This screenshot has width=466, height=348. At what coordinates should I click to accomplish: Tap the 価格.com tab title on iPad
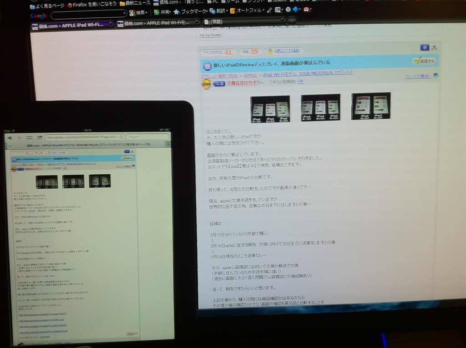pos(88,145)
